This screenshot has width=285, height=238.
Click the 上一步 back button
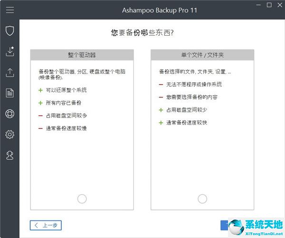(46, 225)
